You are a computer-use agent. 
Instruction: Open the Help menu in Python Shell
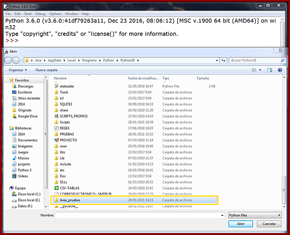(x=85, y=14)
